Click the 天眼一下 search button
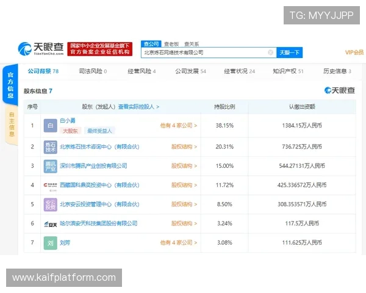The image size is (366, 293). tap(289, 52)
